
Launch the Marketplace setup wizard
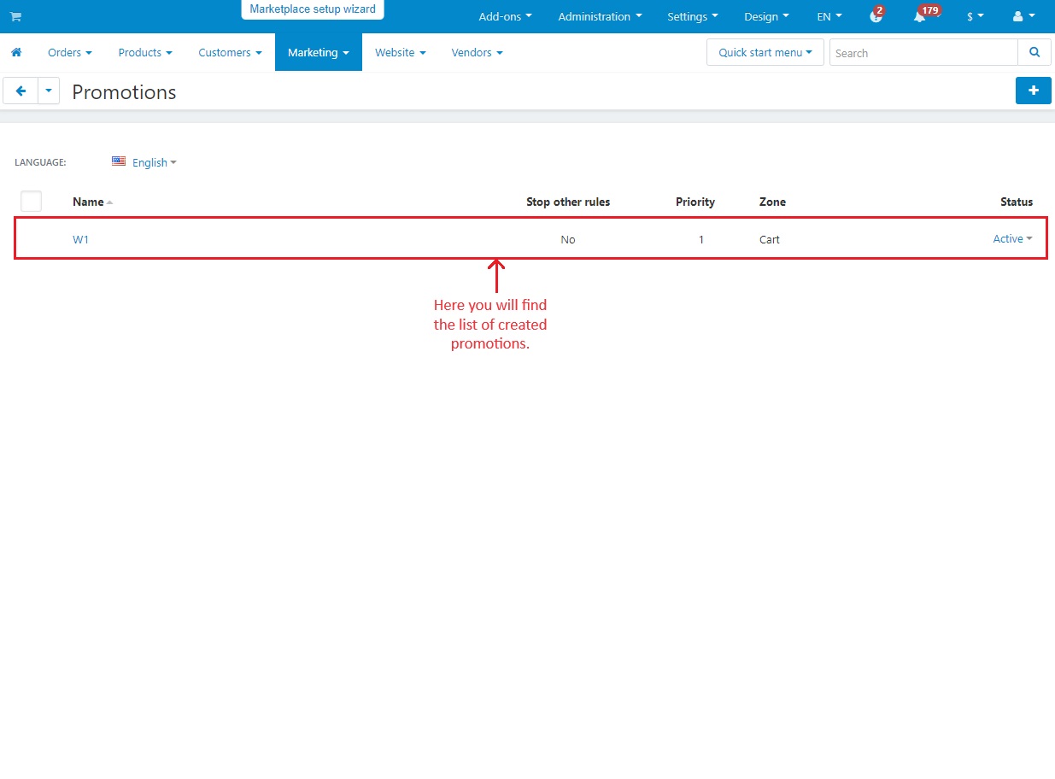pos(313,9)
